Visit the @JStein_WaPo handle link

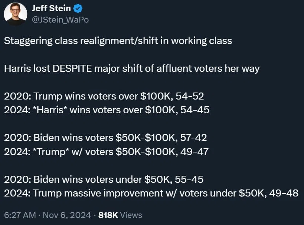point(60,20)
